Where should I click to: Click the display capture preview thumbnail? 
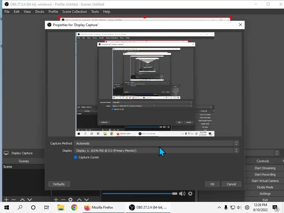tap(145, 84)
